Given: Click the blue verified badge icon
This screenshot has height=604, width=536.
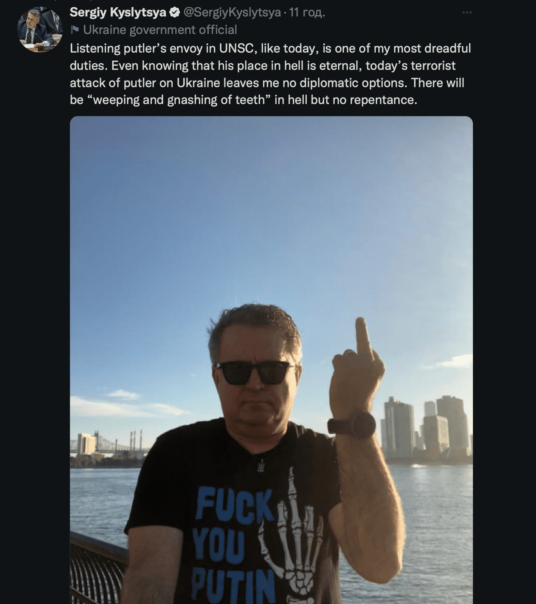Looking at the screenshot, I should pyautogui.click(x=175, y=12).
